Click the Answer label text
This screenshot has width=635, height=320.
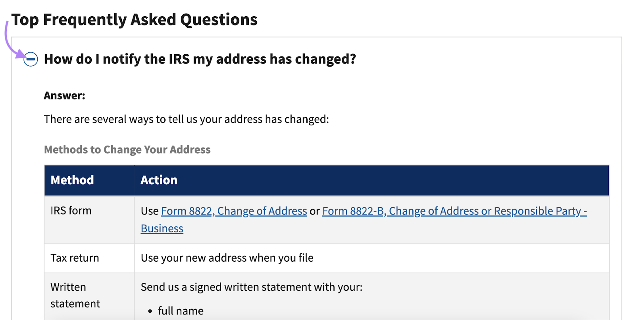coord(64,95)
